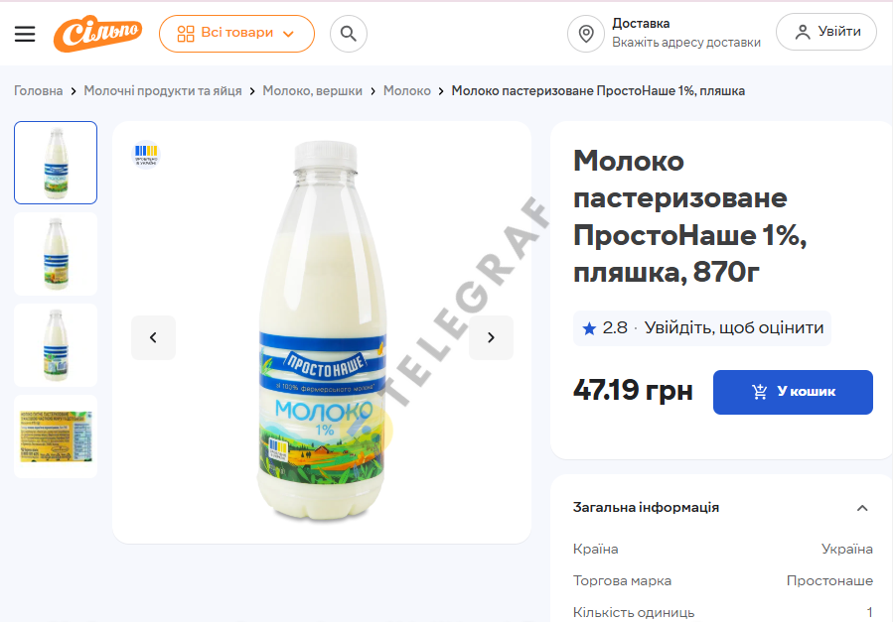Image resolution: width=894 pixels, height=622 pixels.
Task: Click the rating star icon
Action: [x=589, y=328]
